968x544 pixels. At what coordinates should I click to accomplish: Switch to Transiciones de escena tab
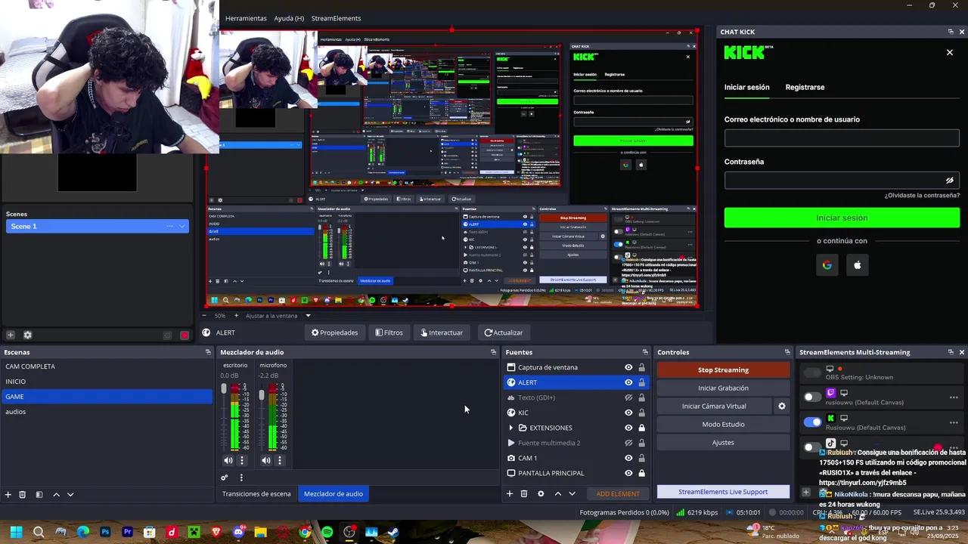tap(256, 493)
